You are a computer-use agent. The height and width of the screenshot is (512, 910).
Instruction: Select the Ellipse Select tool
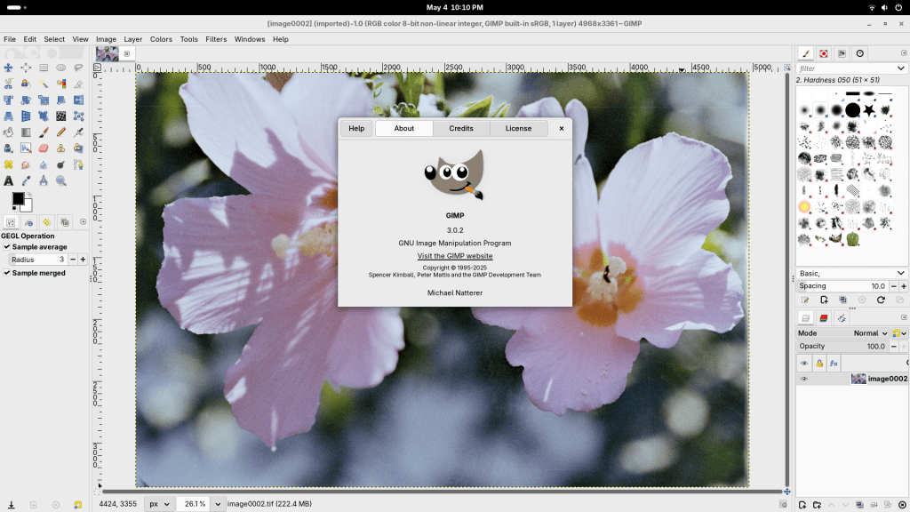click(61, 68)
